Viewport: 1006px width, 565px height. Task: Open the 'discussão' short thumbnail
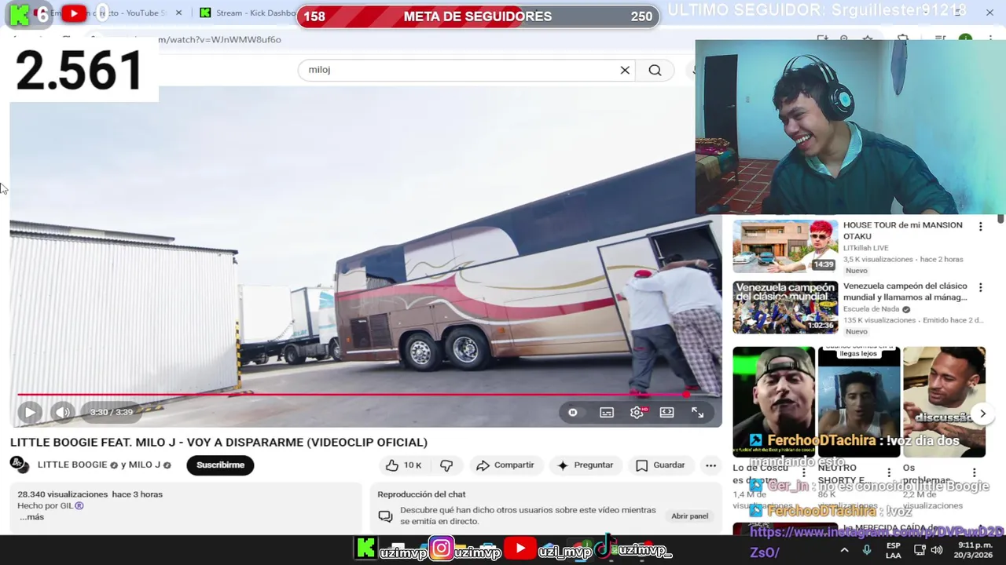tap(944, 402)
